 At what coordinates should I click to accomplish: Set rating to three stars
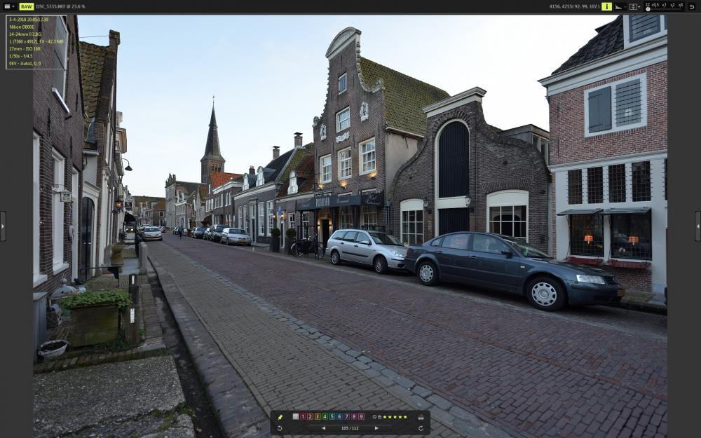tap(395, 417)
